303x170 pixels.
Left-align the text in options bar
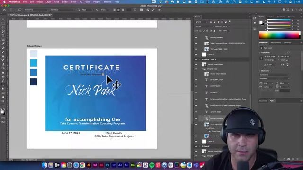(115, 10)
